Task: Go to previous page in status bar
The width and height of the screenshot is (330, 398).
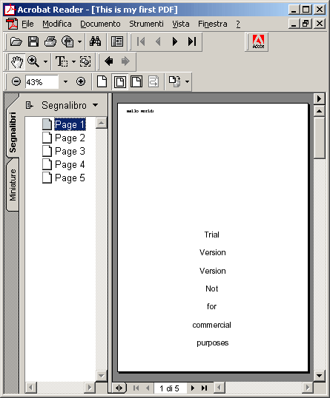Action: point(148,388)
